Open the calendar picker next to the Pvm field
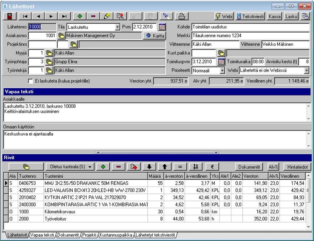 [162, 27]
